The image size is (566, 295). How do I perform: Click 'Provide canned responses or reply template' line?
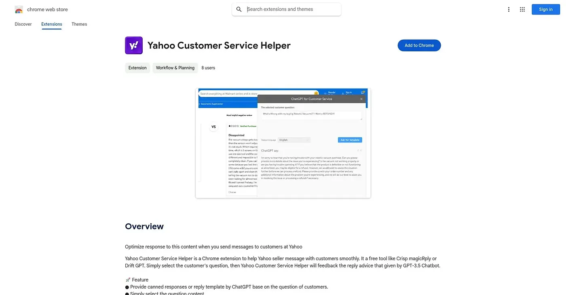click(226, 287)
